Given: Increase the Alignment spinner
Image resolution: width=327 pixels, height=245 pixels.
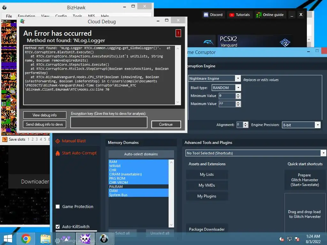Looking at the screenshot, I should (x=246, y=123).
